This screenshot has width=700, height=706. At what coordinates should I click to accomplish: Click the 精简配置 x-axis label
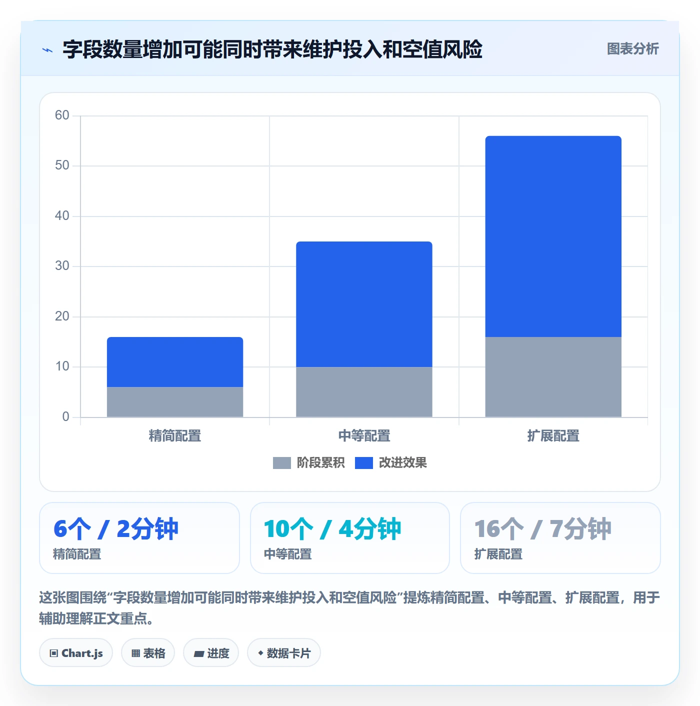[175, 436]
